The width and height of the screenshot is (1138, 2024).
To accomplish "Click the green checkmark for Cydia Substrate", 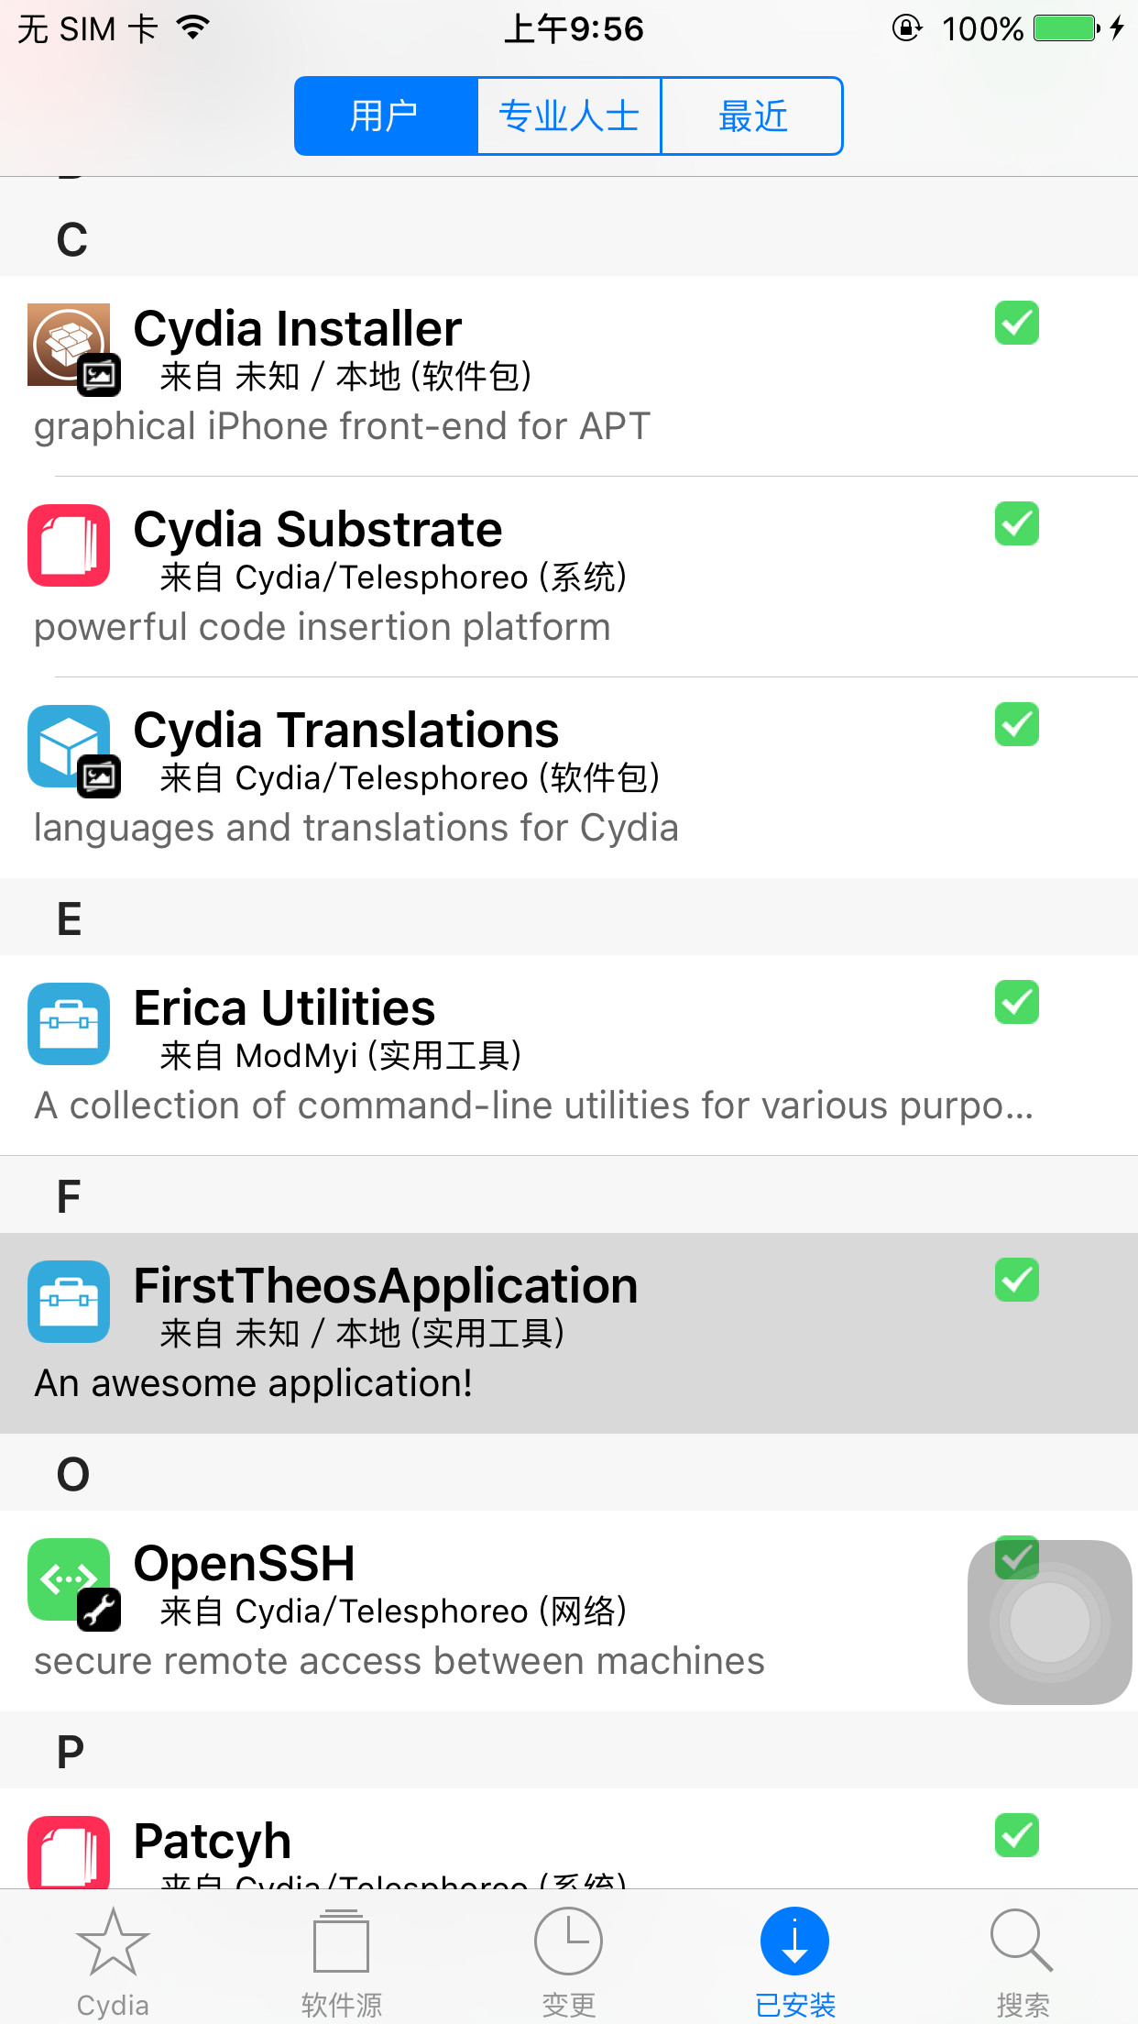I will pyautogui.click(x=1016, y=523).
